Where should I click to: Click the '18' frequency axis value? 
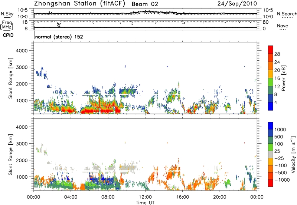click(x=25, y=22)
